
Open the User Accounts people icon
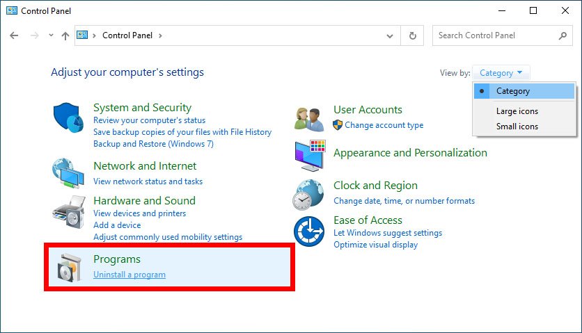(309, 120)
